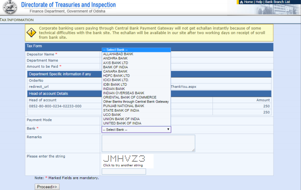Viewport: 301px width, 190px height.
Task: Click the redirect_url label
Action: coord(38,86)
